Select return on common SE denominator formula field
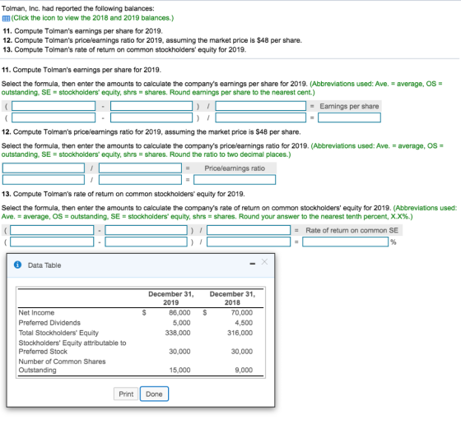The height and width of the screenshot is (433, 461). [x=249, y=230]
